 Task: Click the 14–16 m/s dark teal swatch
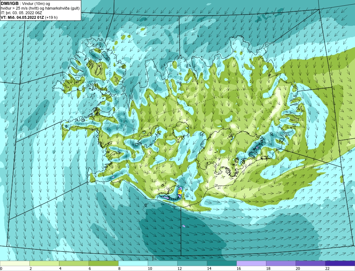(222, 263)
